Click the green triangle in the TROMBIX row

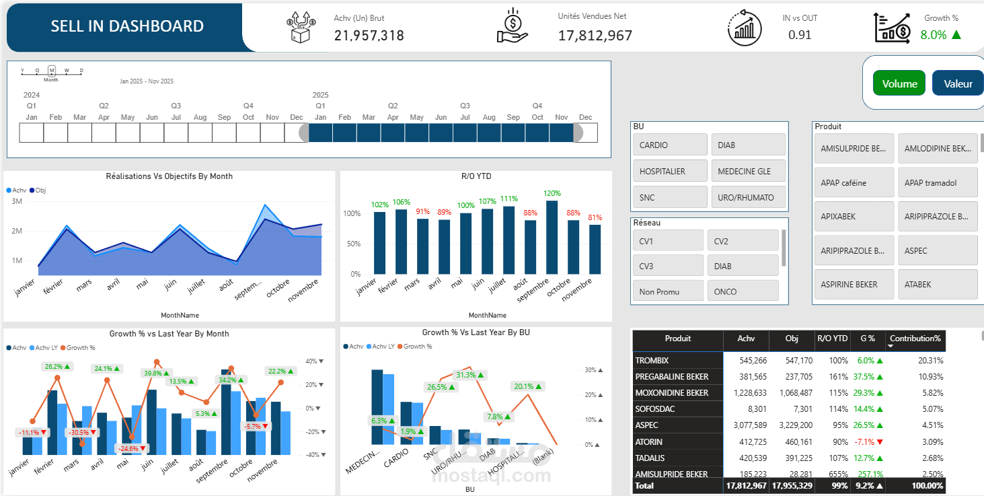click(x=879, y=361)
